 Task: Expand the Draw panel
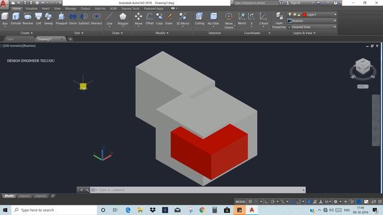[x=117, y=33]
